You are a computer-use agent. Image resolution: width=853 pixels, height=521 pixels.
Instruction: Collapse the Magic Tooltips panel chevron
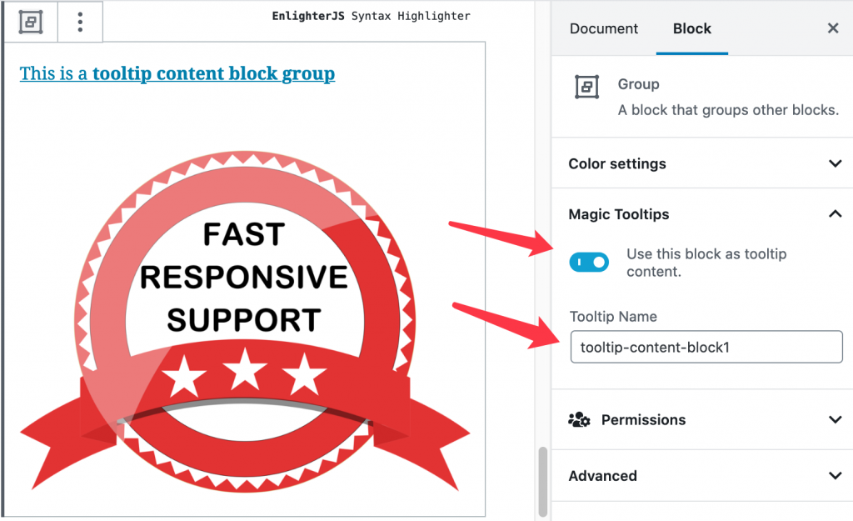835,214
